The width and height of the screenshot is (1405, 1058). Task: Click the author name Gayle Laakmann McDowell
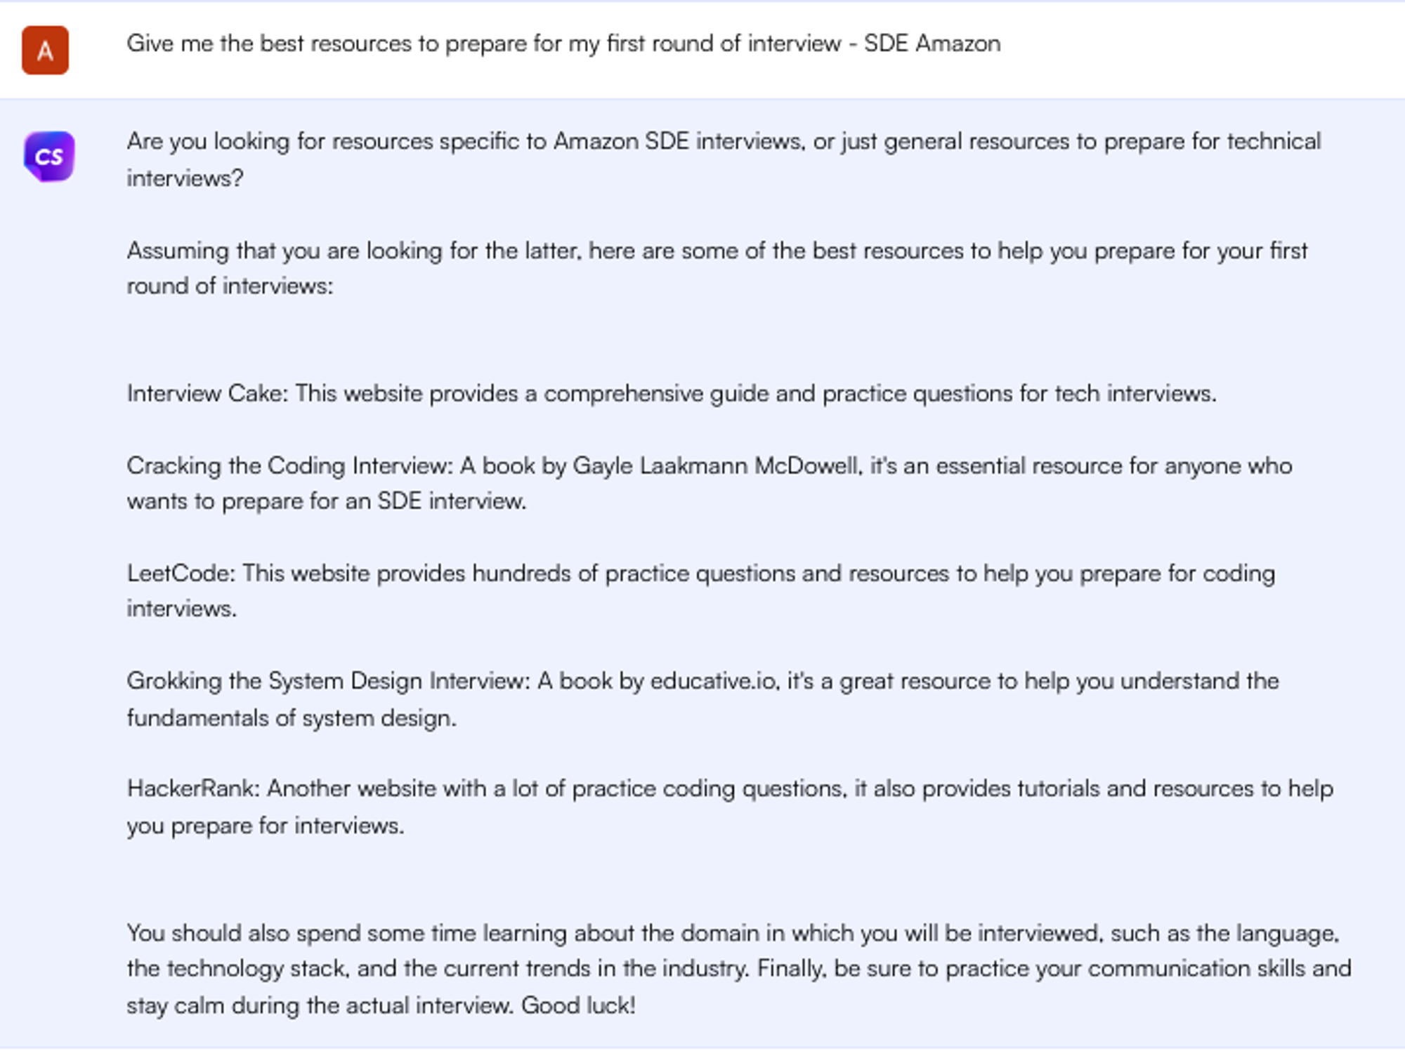pos(715,465)
